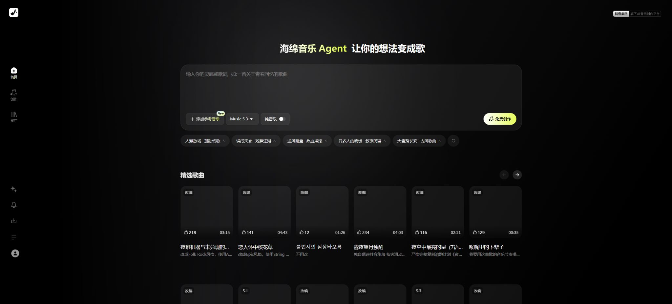The image size is (672, 304).
Task: Open notifications bell icon
Action: point(14,205)
